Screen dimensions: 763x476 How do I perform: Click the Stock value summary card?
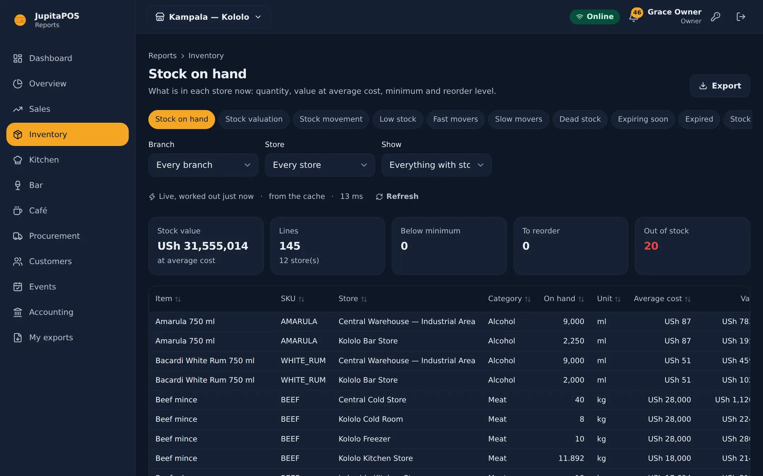(x=206, y=246)
